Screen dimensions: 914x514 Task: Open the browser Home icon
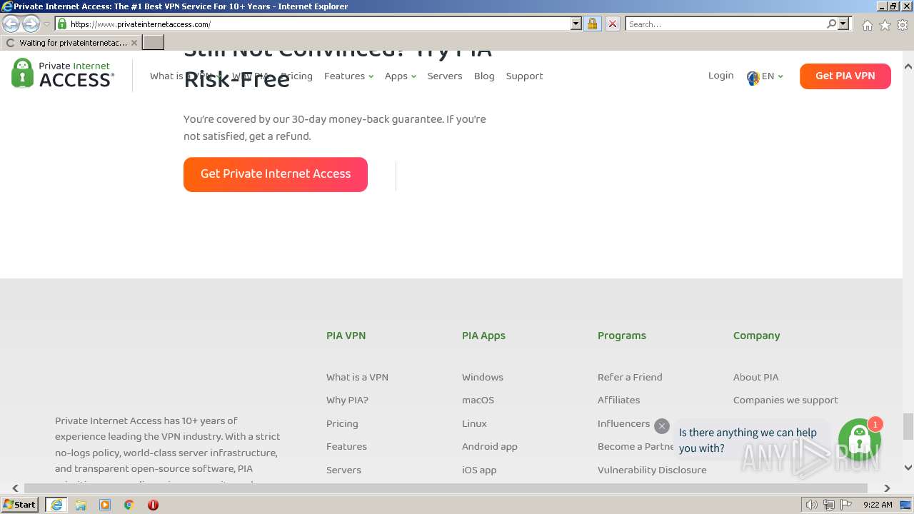coord(867,25)
